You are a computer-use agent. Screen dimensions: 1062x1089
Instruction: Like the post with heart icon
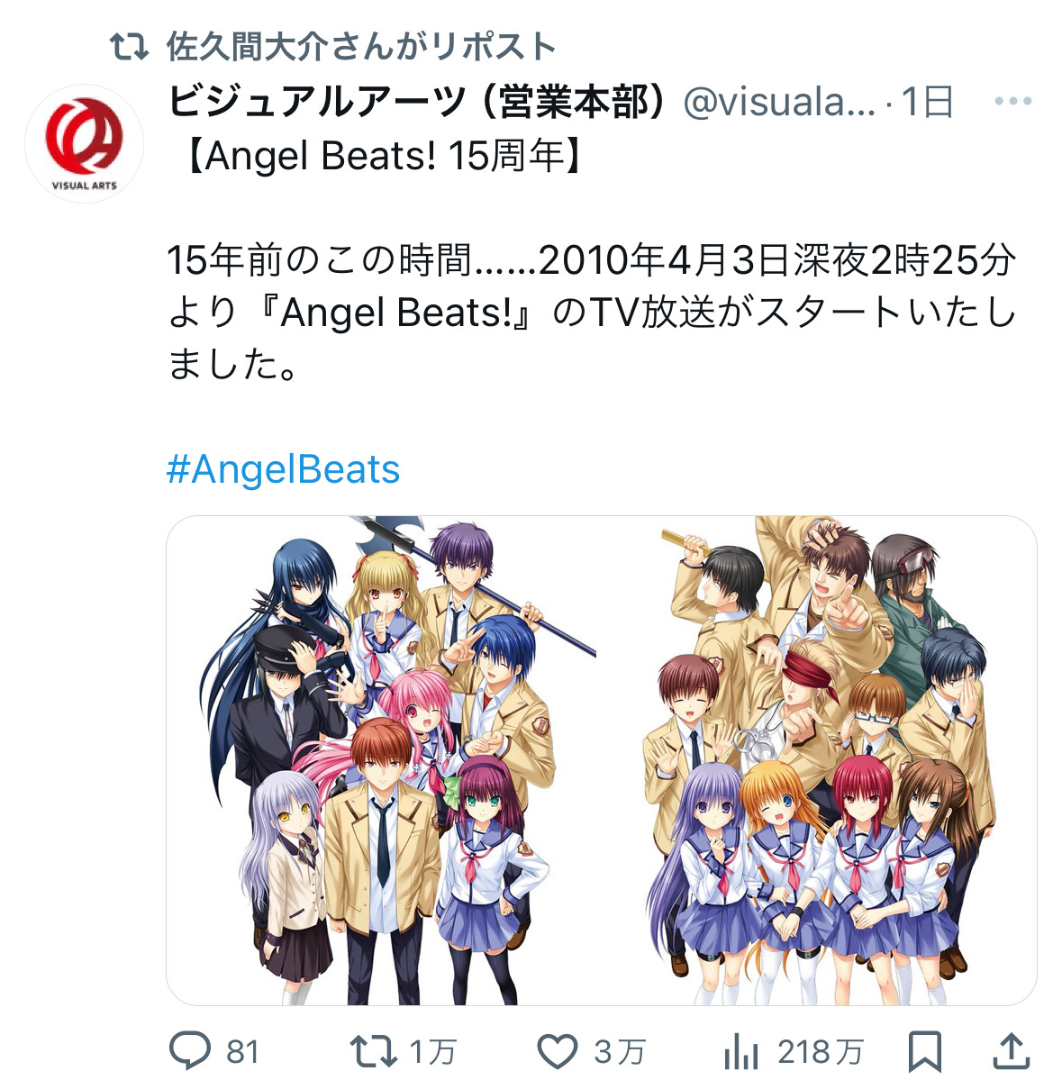(x=557, y=1051)
